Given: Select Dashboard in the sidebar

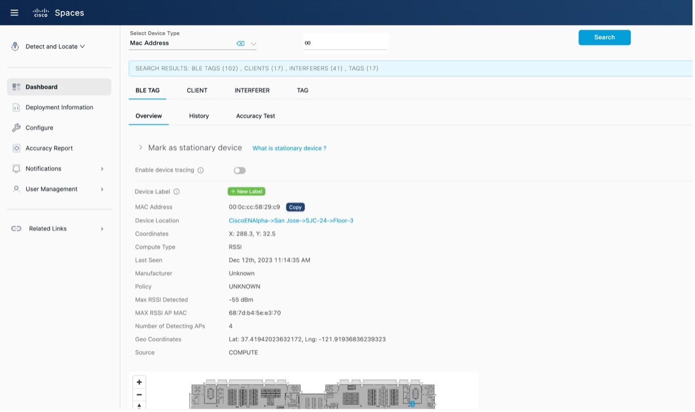Looking at the screenshot, I should click(x=59, y=87).
